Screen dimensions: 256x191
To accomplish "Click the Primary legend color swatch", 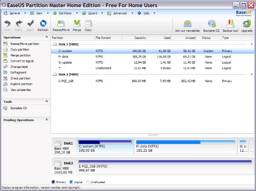I will coord(53,182).
